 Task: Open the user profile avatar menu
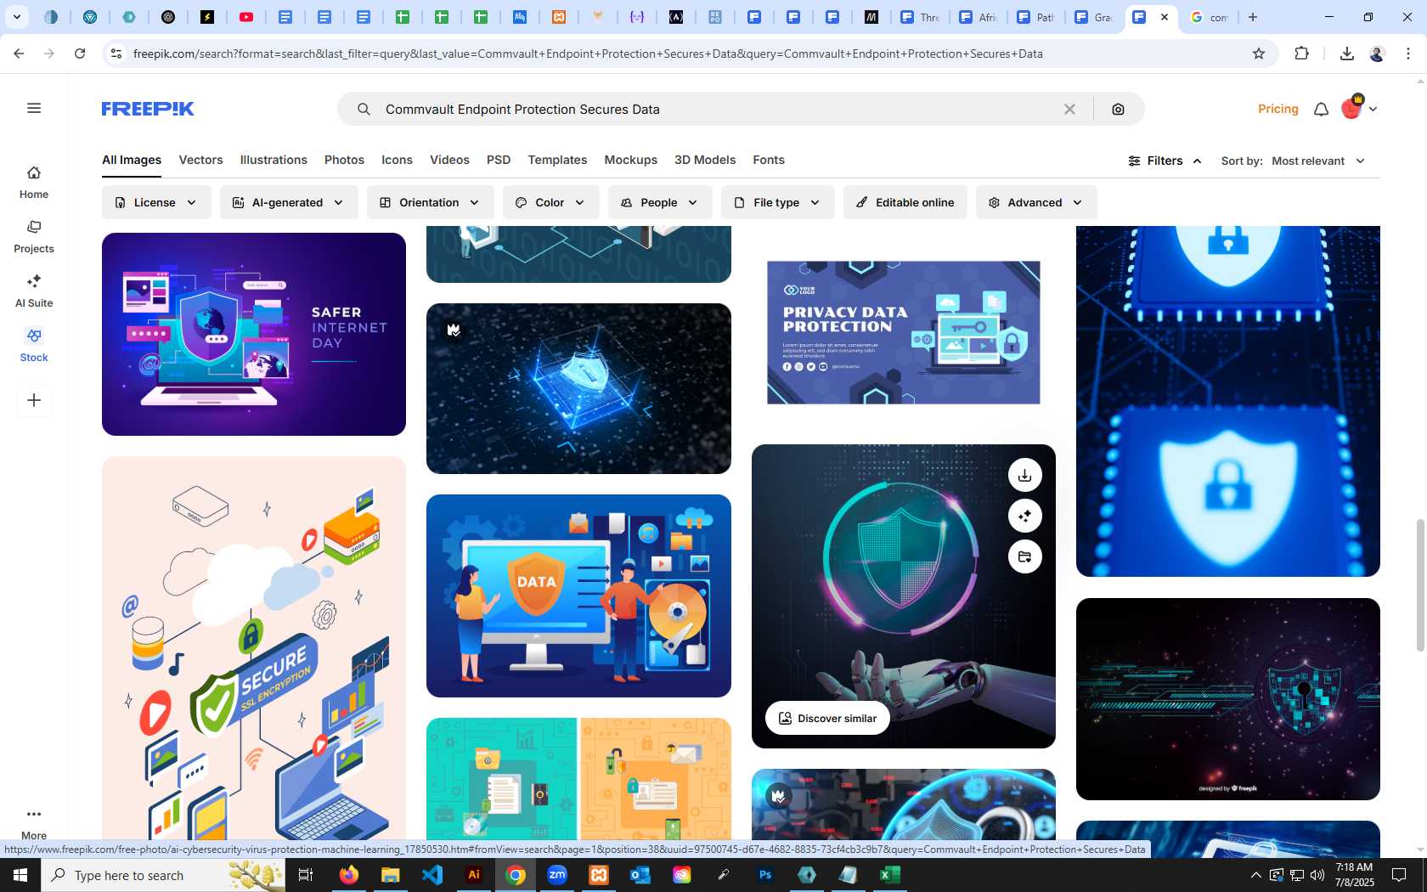tap(1359, 108)
